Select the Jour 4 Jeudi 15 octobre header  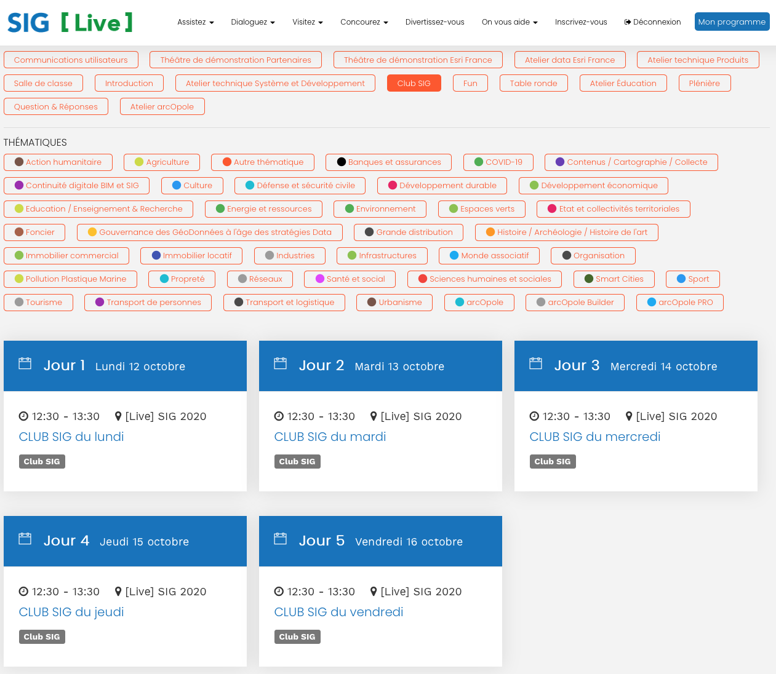pos(125,541)
